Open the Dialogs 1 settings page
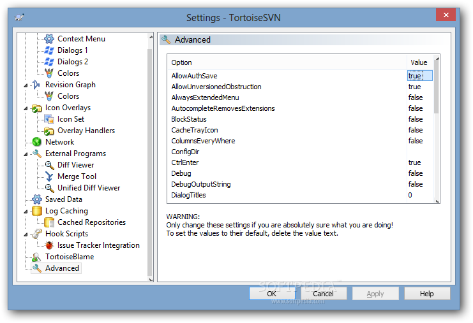The height and width of the screenshot is (323, 473). [x=72, y=50]
